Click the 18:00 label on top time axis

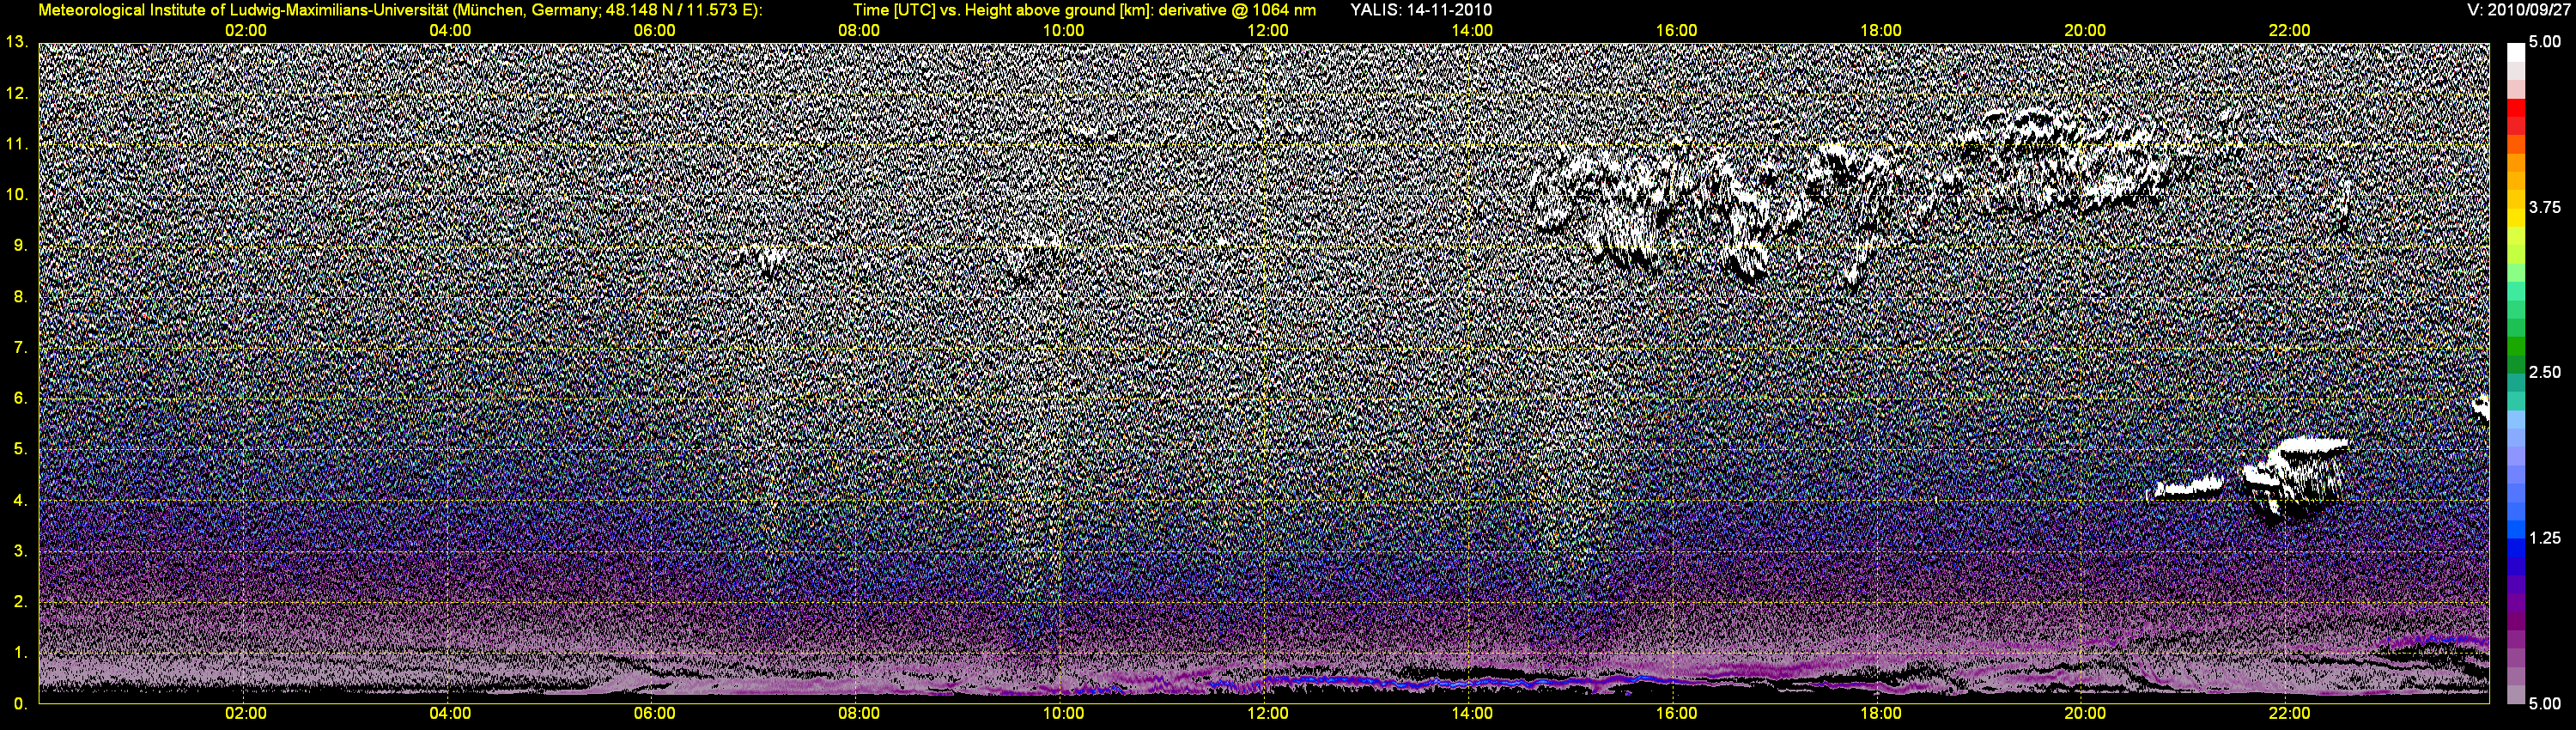point(1881,31)
